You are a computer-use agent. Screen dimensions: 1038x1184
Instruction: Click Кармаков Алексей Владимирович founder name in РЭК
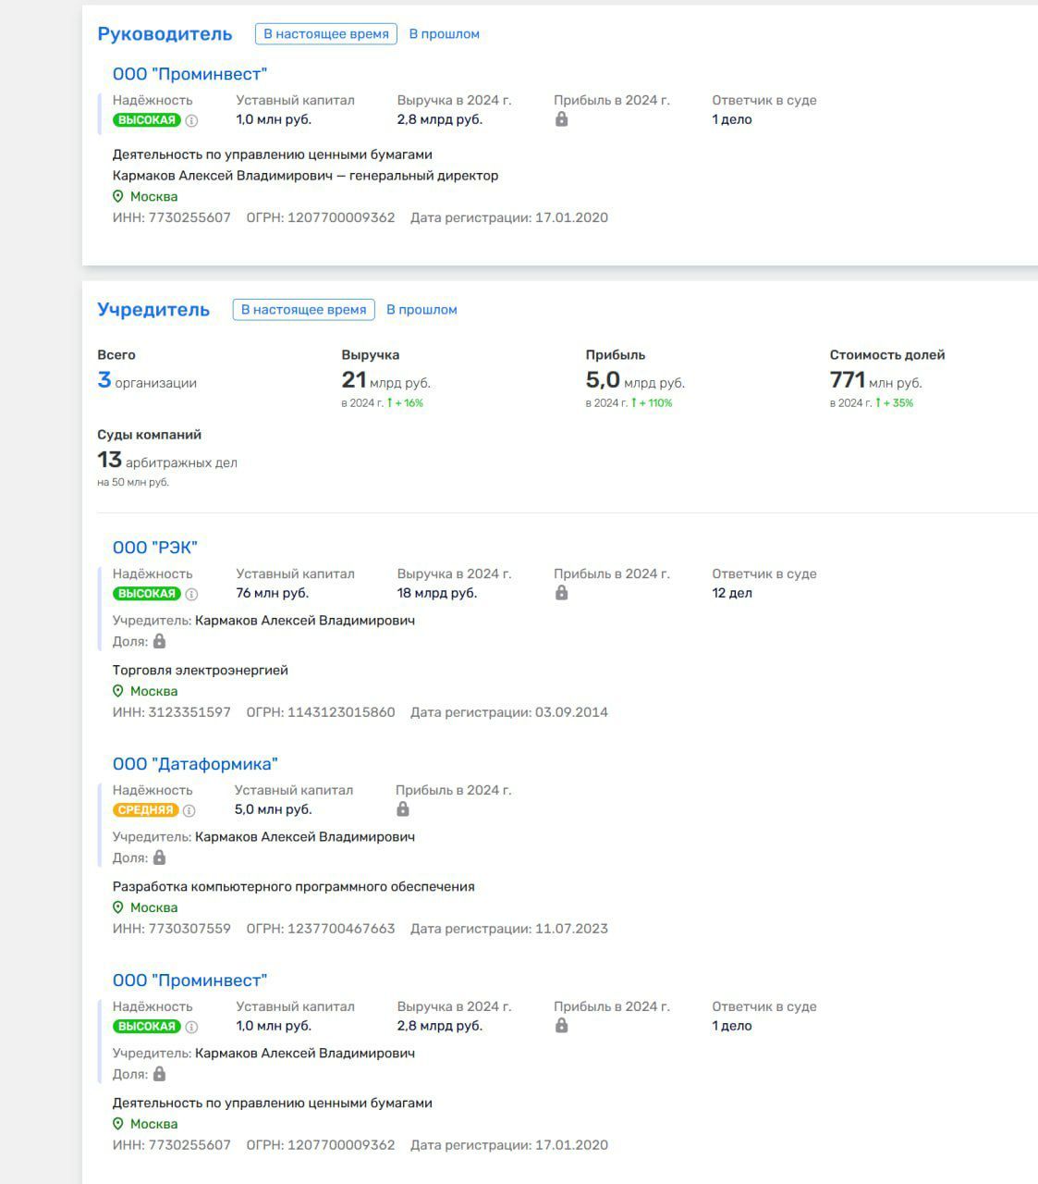[x=305, y=621]
